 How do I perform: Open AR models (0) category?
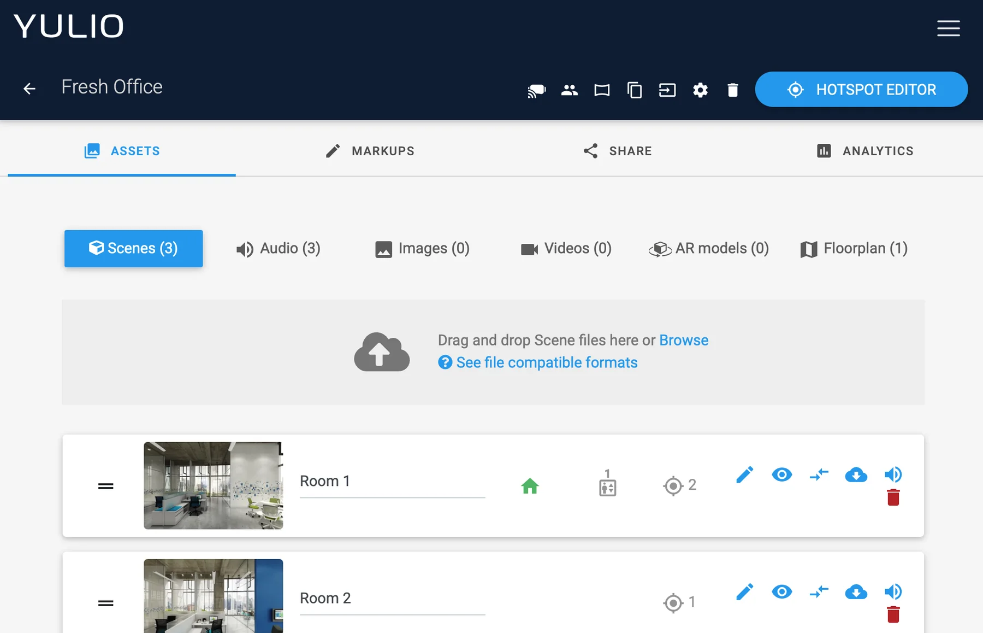point(708,249)
